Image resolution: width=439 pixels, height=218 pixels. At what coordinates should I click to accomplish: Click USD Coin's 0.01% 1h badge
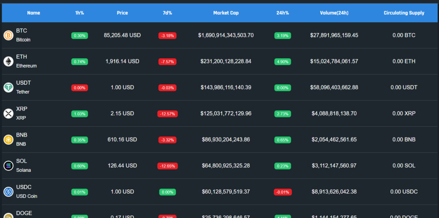coord(79,192)
